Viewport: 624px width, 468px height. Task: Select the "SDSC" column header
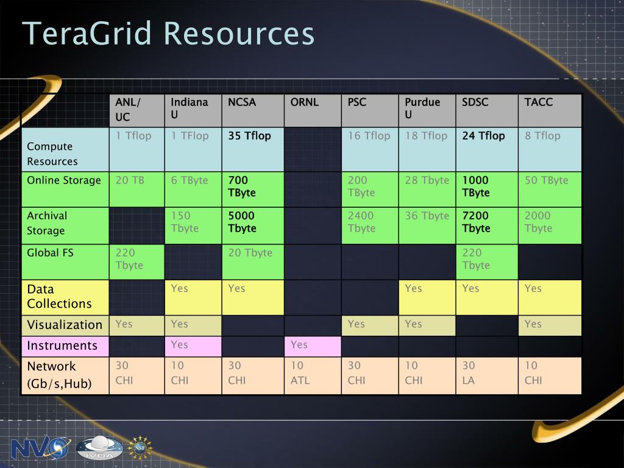487,111
